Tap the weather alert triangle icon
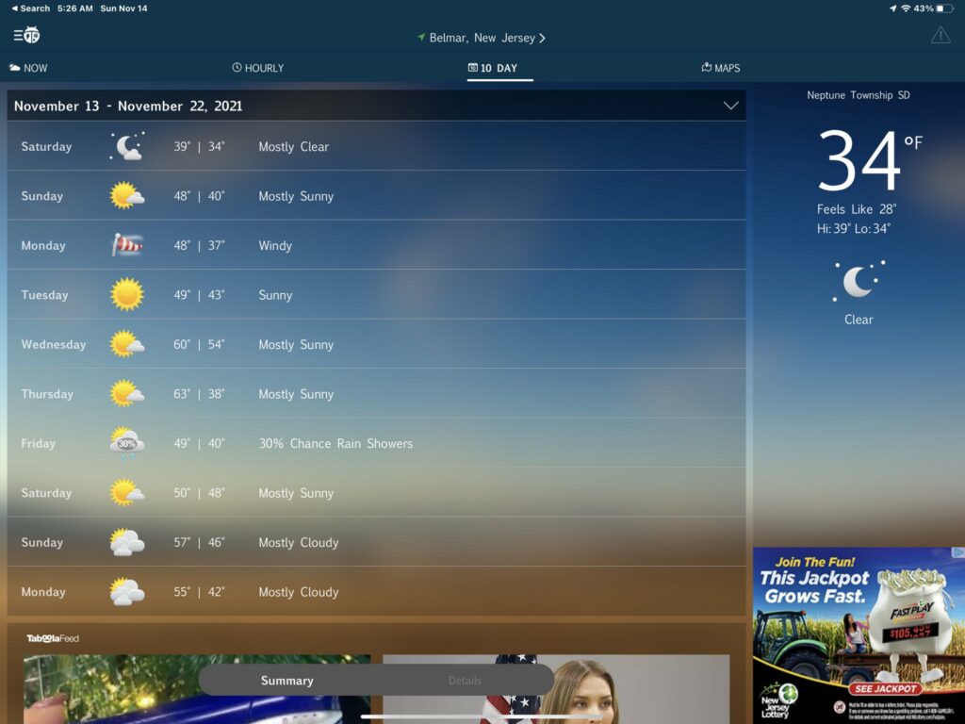Viewport: 965px width, 724px height. tap(940, 36)
